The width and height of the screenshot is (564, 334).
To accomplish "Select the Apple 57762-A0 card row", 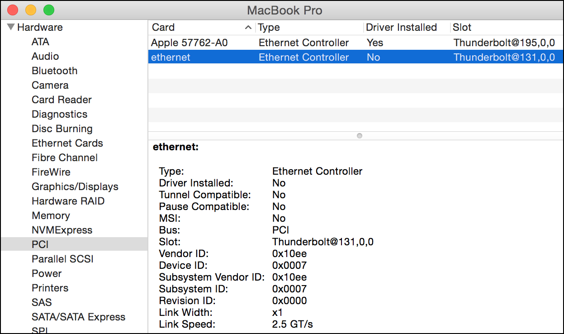I will [356, 43].
